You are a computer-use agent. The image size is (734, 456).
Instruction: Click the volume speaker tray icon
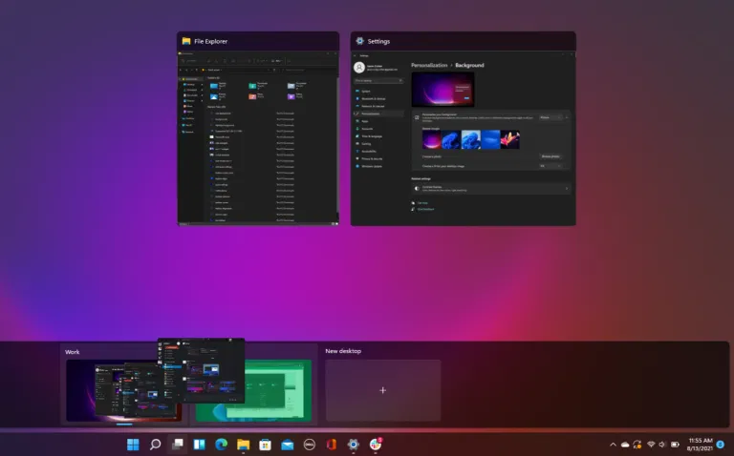pyautogui.click(x=662, y=445)
